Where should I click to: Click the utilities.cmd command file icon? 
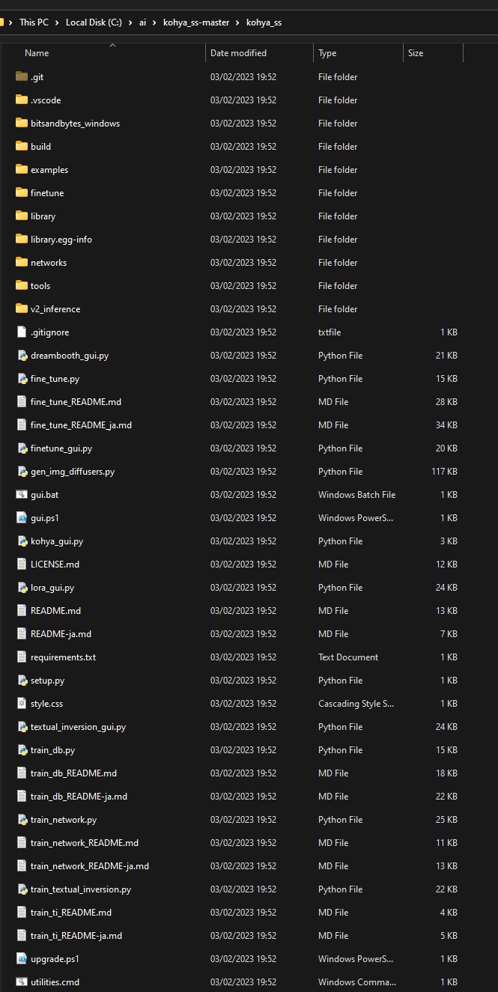(x=22, y=982)
